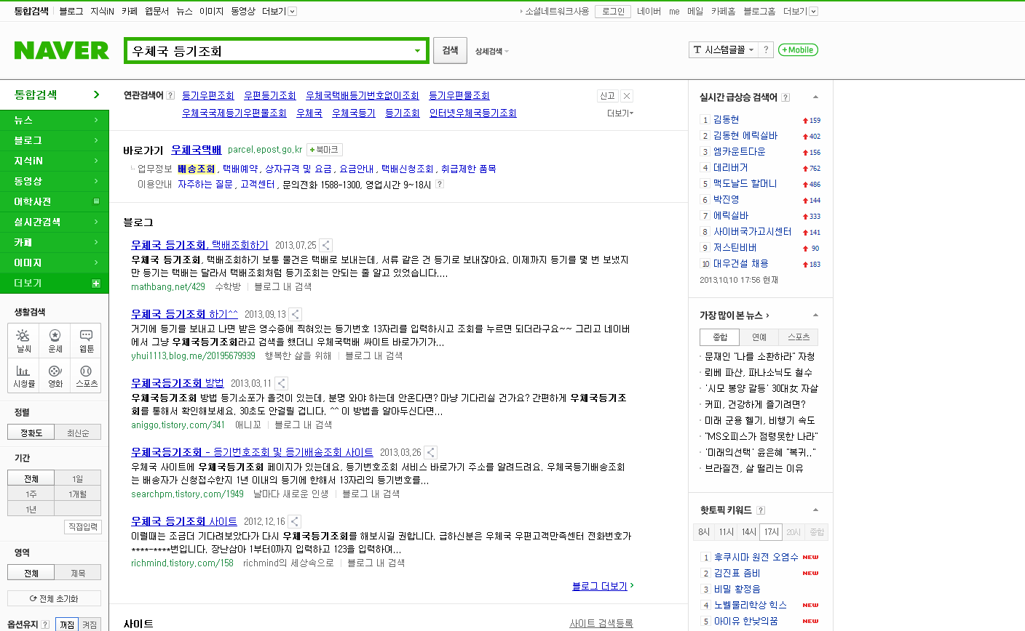
Task: Click the plus icon on 더보기 sidebar
Action: (x=95, y=284)
